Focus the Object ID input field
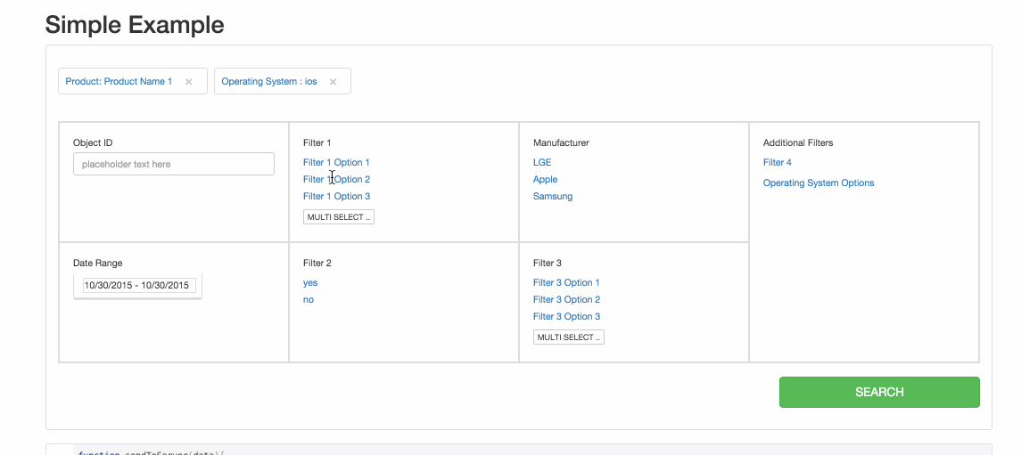1021x455 pixels. (174, 164)
